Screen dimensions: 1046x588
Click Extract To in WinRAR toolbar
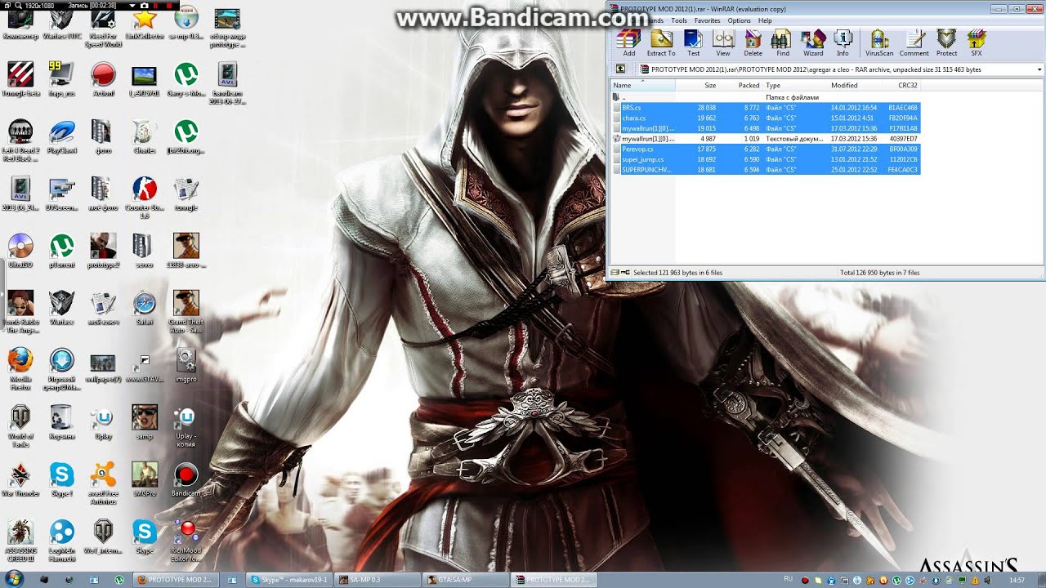661,42
